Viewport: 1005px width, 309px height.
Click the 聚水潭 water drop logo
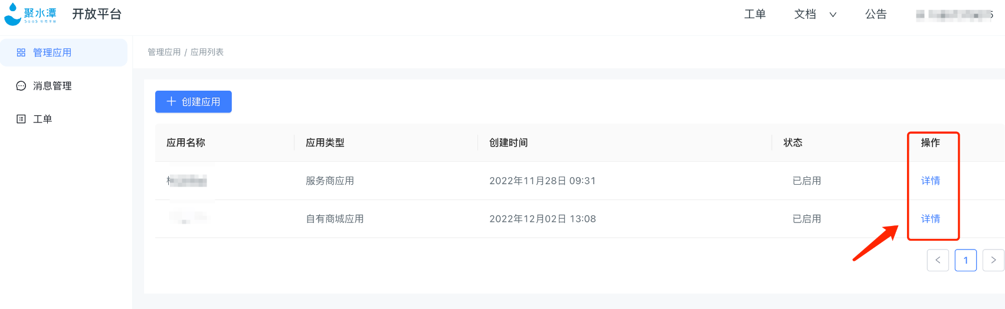point(12,15)
